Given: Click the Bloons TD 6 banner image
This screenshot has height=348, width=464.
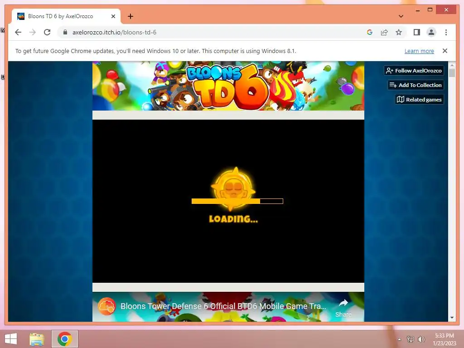Looking at the screenshot, I should pyautogui.click(x=228, y=86).
